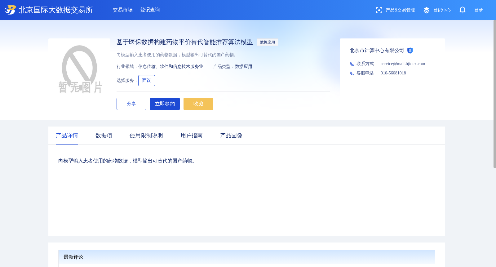
Task: Click the 立即签约 button
Action: point(165,104)
